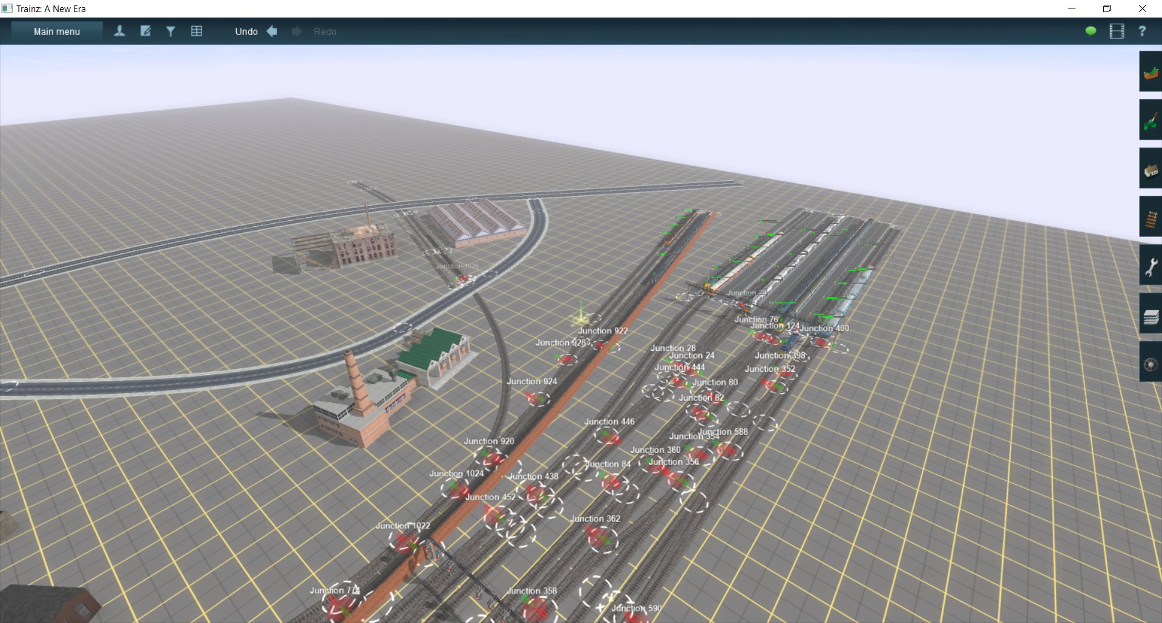The height and width of the screenshot is (623, 1162).
Task: Select the Junction 84 label
Action: (x=608, y=464)
